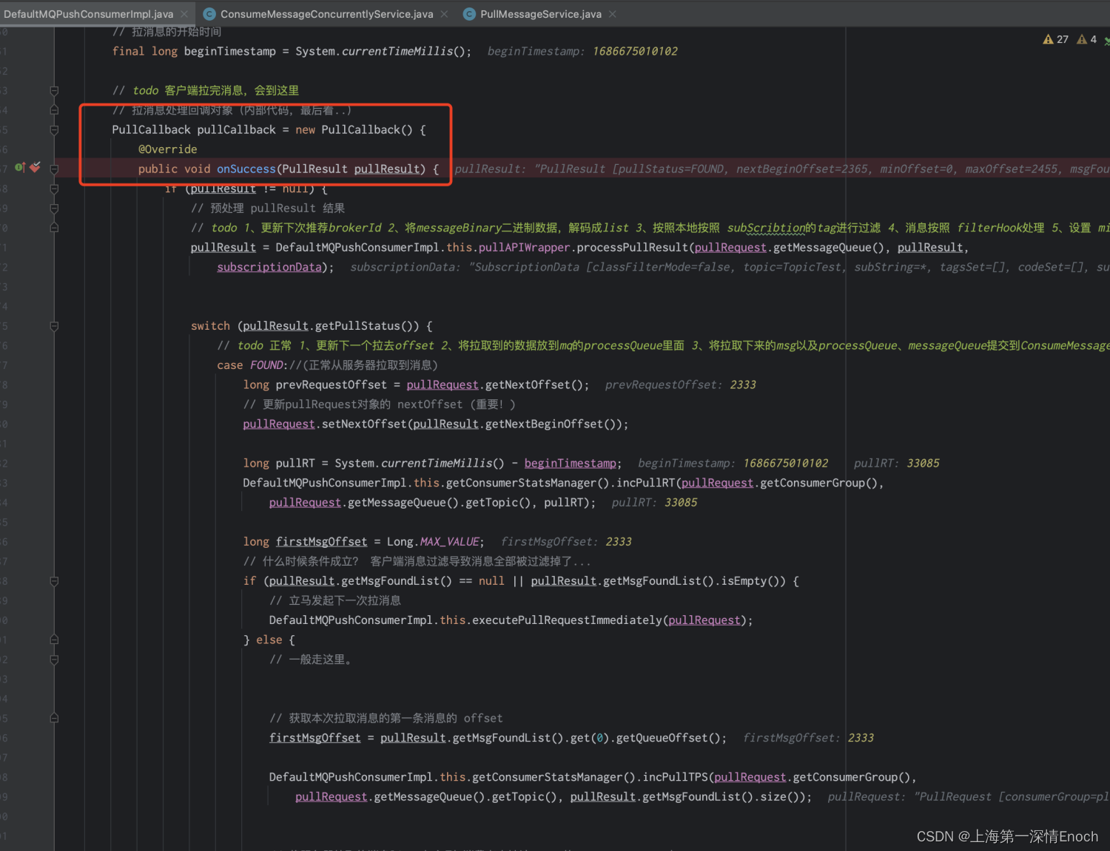Open the 27 warnings indicator
Image resolution: width=1110 pixels, height=851 pixels.
coord(1056,39)
